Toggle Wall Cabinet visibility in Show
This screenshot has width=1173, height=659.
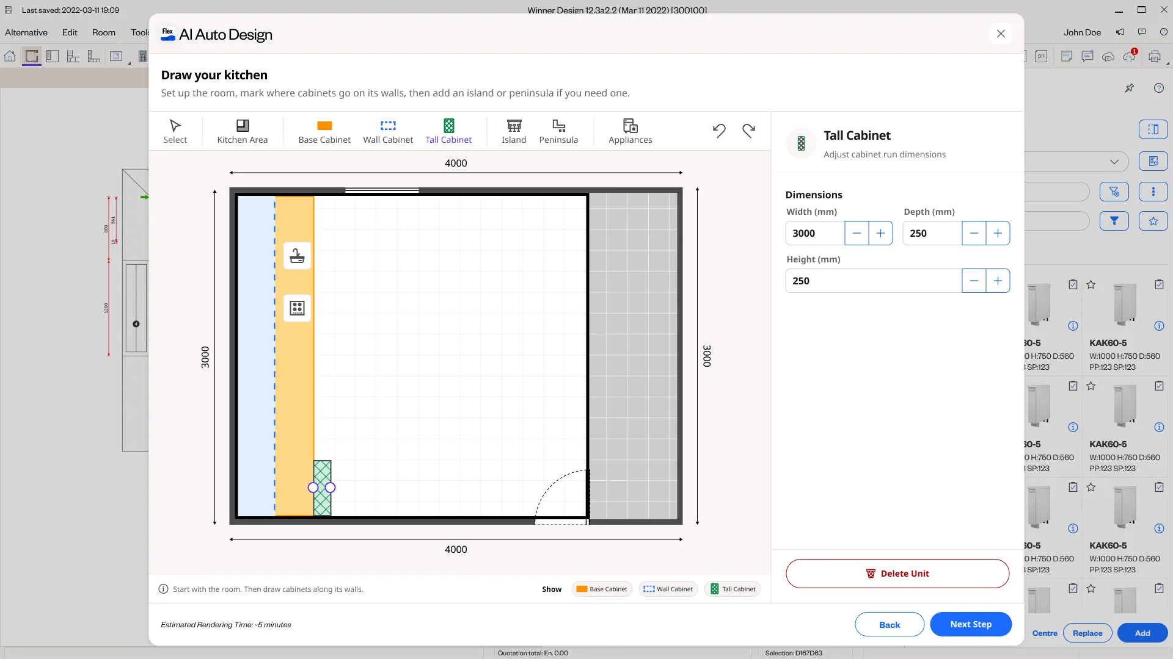click(x=668, y=589)
